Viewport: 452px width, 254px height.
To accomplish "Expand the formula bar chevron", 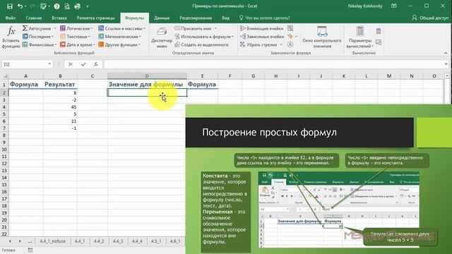I will point(446,64).
